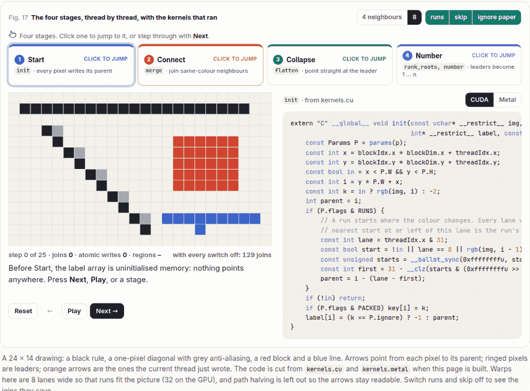This screenshot has height=391, width=530.
Task: Click the blue number 4 stage badge
Action: click(x=407, y=56)
